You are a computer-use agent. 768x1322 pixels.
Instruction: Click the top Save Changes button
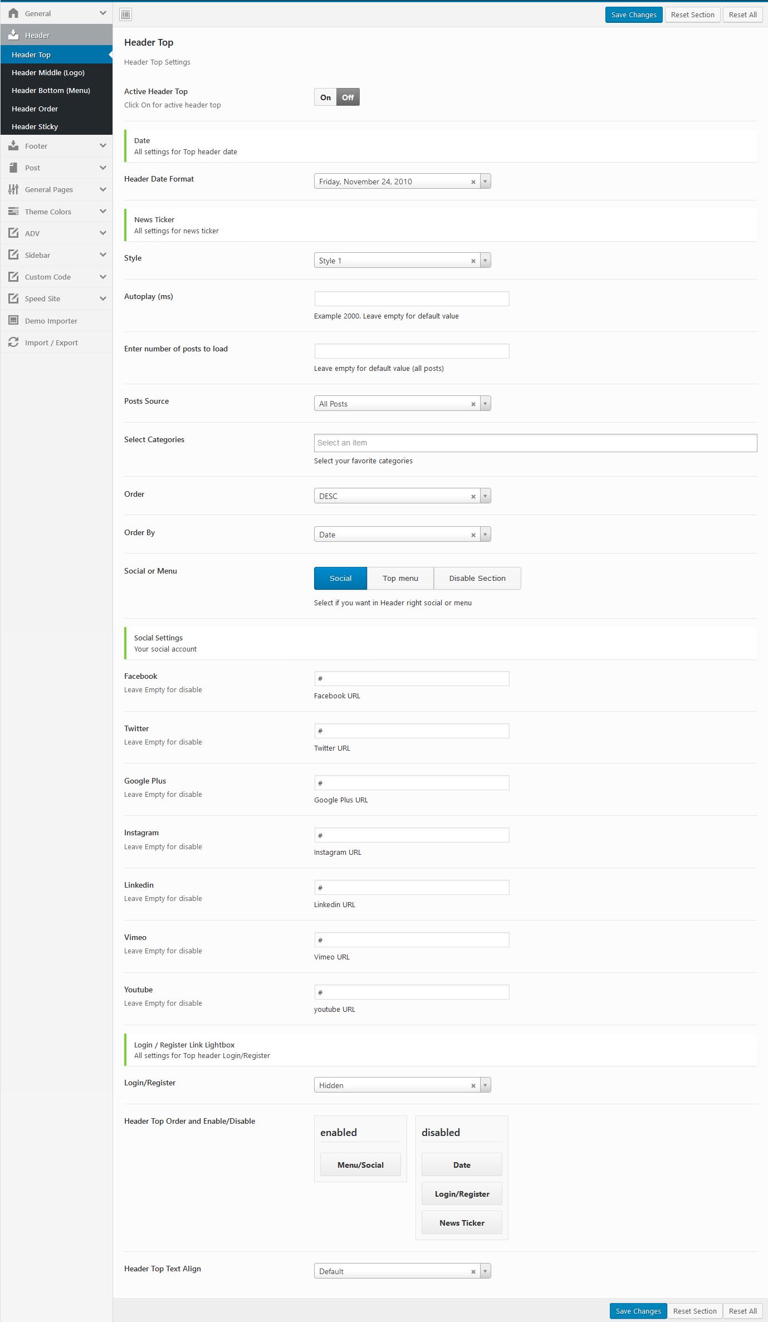(633, 14)
